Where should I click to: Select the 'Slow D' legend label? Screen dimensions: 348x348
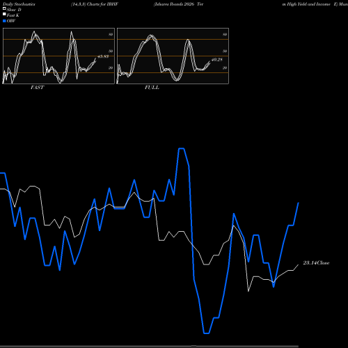coord(14,10)
